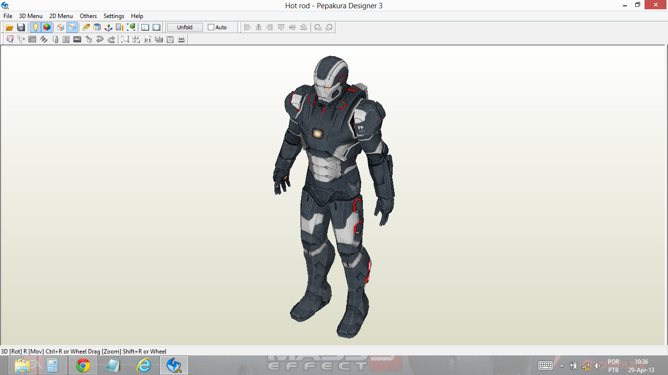Image resolution: width=668 pixels, height=375 pixels.
Task: Select the single-pane window layout icon
Action: pos(156,27)
